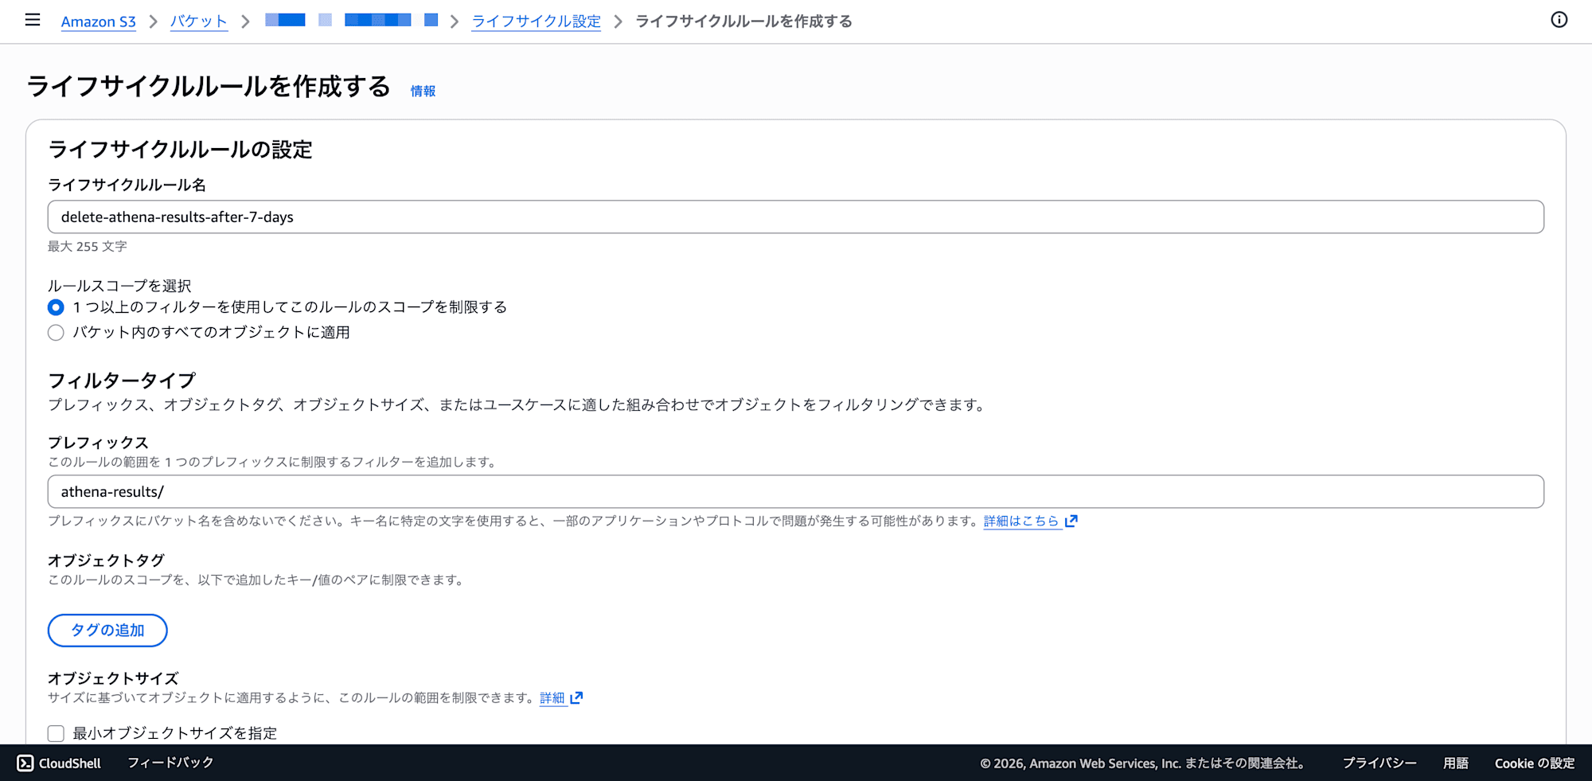Open the 情報 link beside page title
Image resolution: width=1592 pixels, height=781 pixels.
(x=423, y=91)
